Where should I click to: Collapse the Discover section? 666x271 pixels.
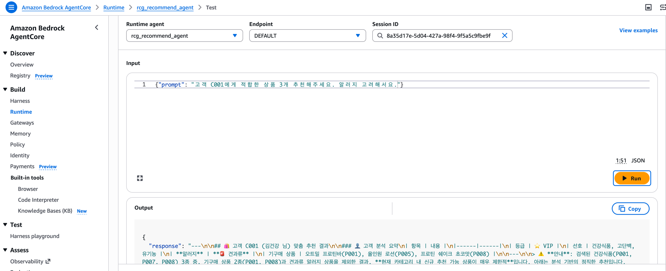click(5, 53)
